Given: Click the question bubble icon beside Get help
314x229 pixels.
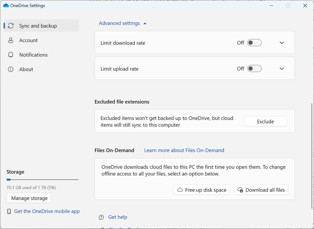Looking at the screenshot, I should (x=102, y=217).
